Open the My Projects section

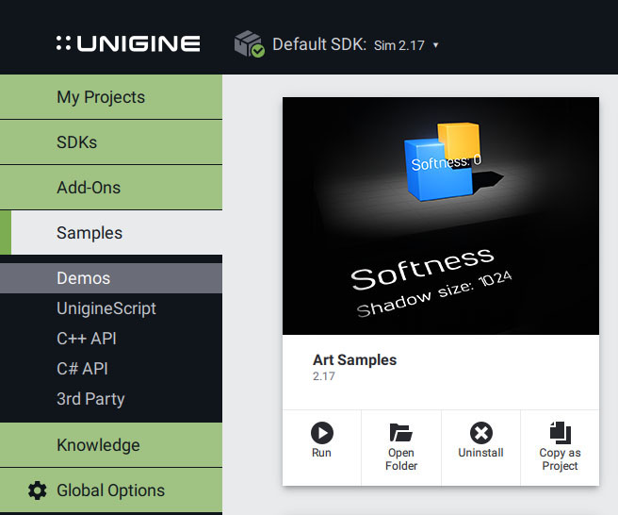[x=101, y=97]
